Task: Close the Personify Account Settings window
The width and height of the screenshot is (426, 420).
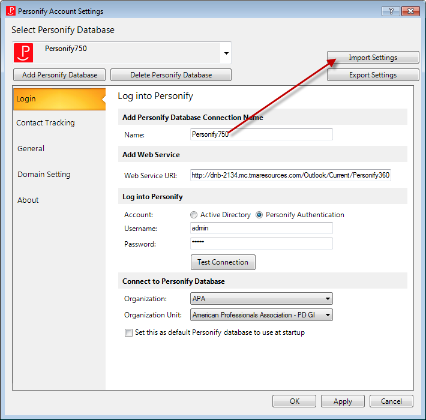Action: (x=410, y=11)
